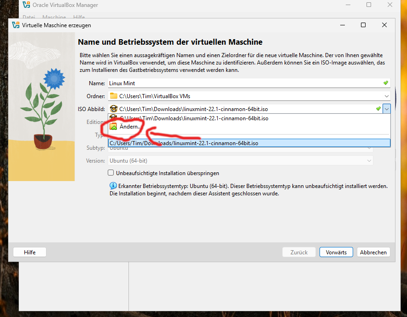This screenshot has width=407, height=317.
Task: Select the highlighted forward-slash linuxmint ISO path entry
Action: [x=249, y=143]
